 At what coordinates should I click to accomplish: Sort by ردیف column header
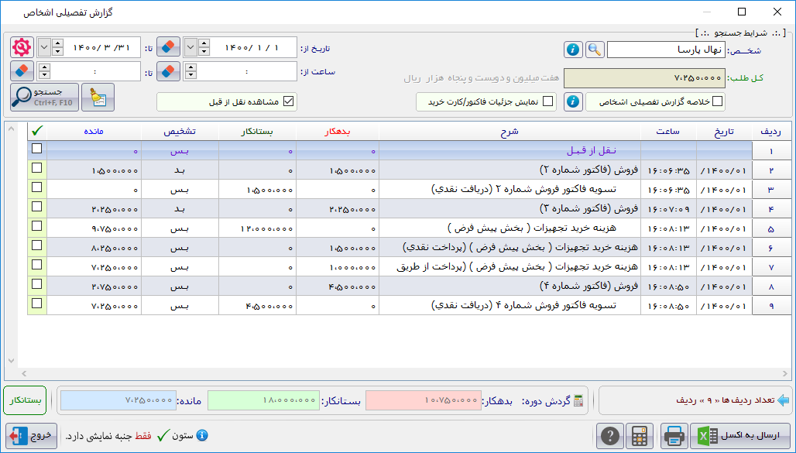tap(771, 132)
